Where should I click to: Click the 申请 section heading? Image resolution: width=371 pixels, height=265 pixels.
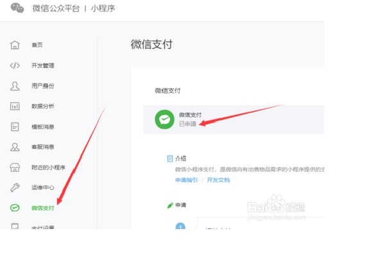[x=181, y=205]
